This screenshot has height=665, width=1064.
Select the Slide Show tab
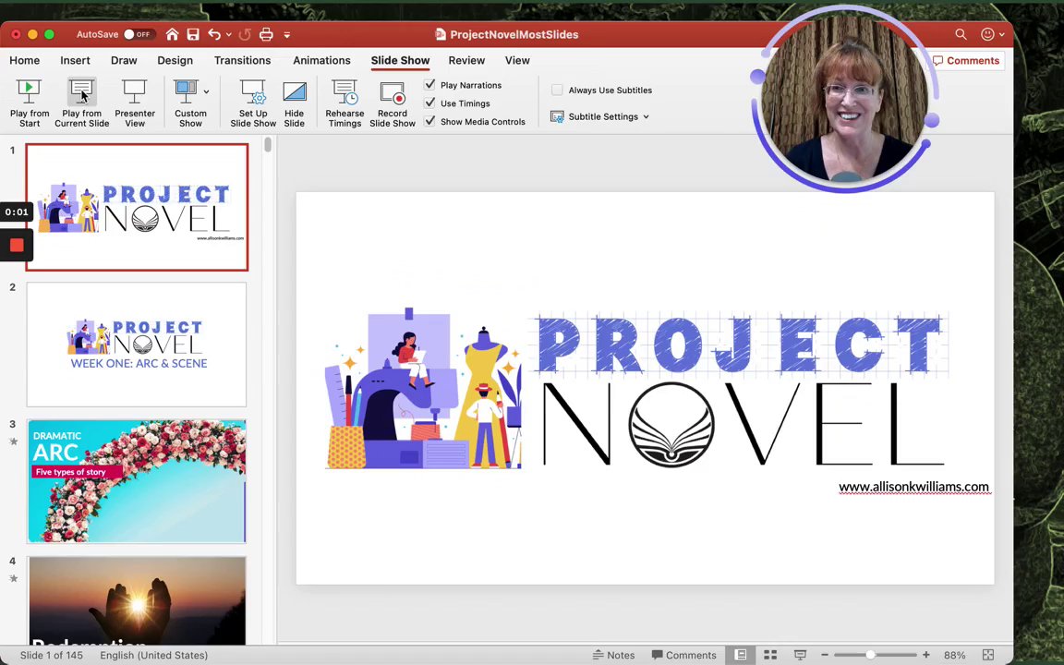(400, 60)
